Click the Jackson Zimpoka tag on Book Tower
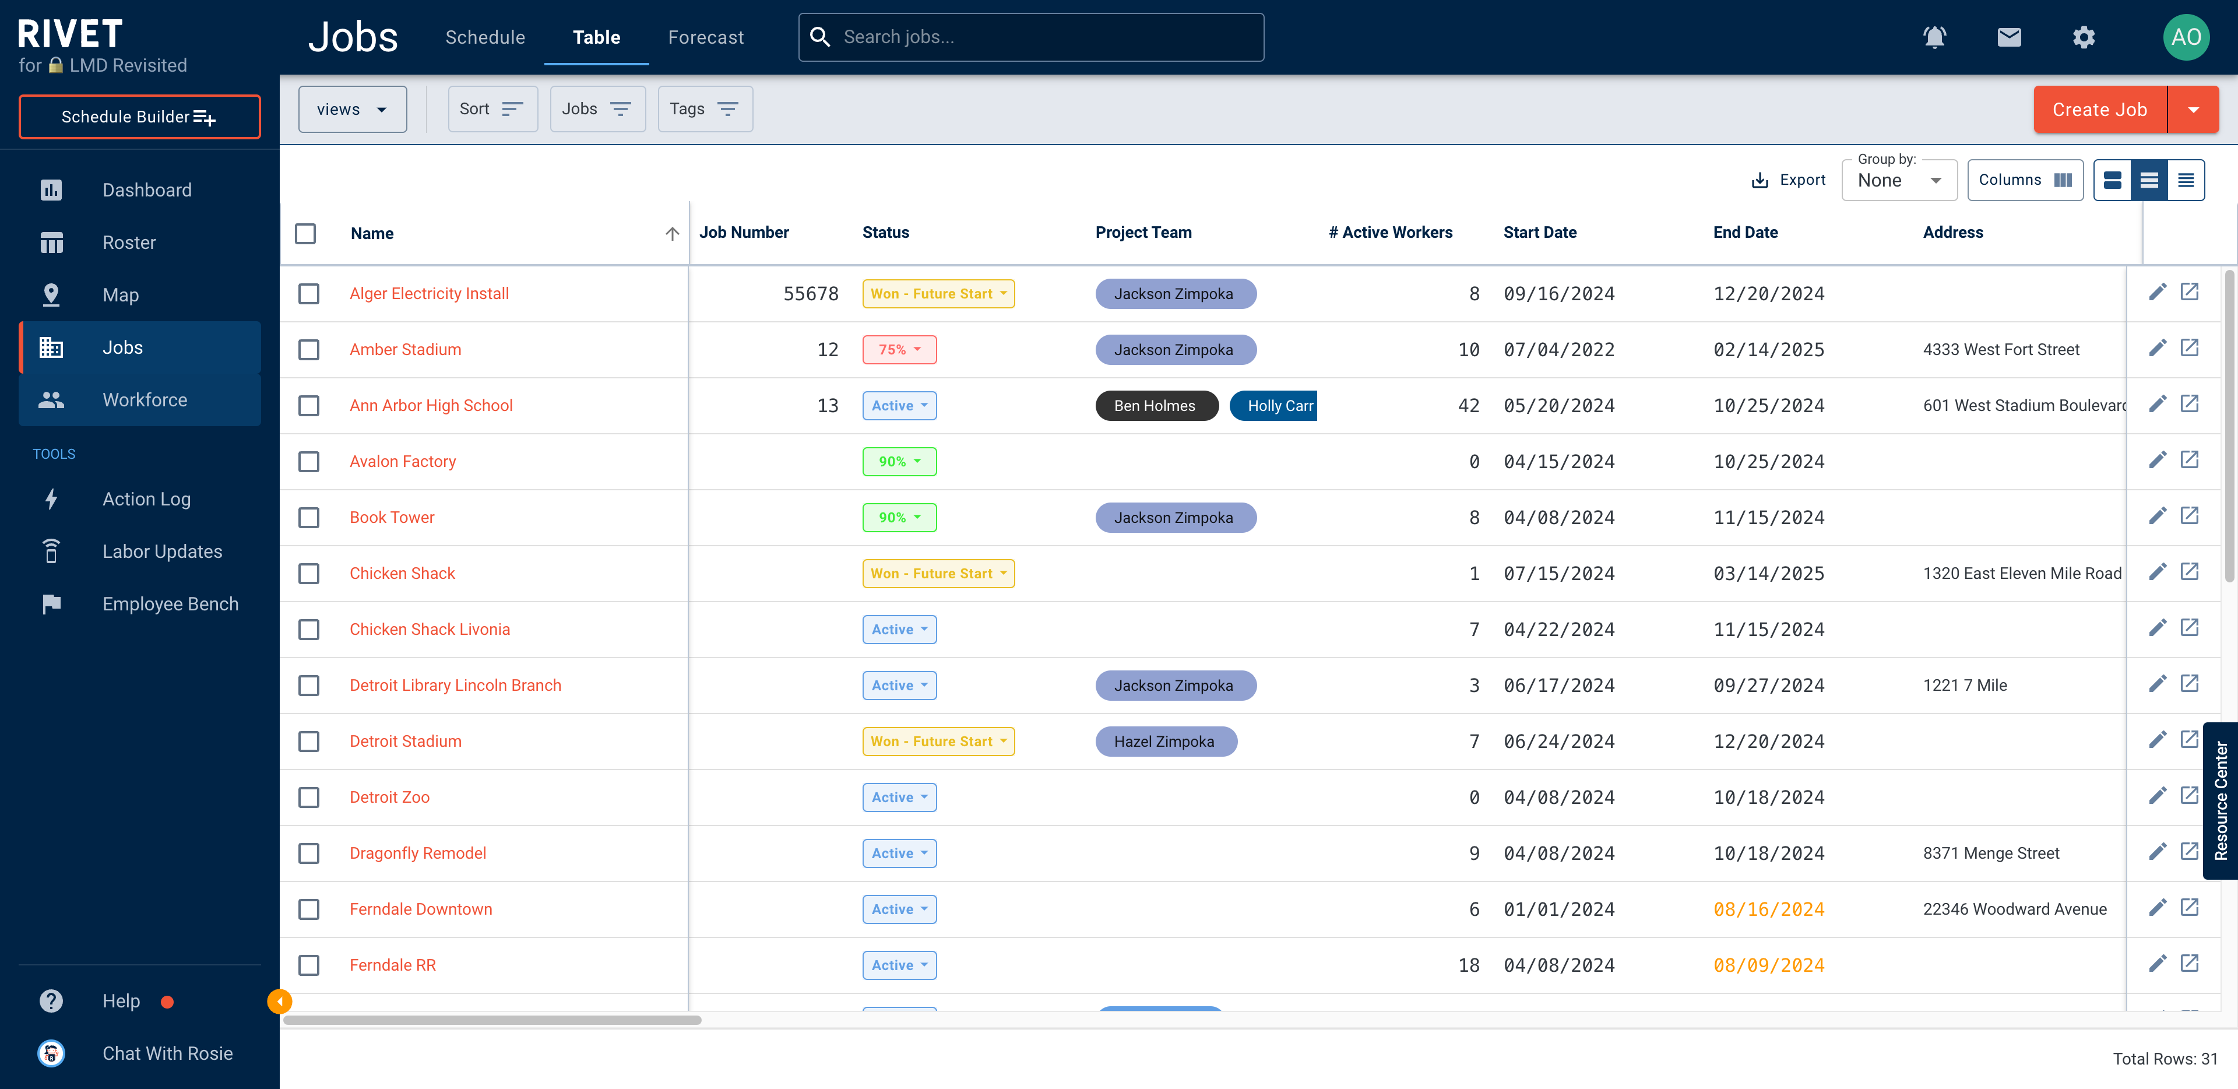This screenshot has height=1089, width=2238. (x=1176, y=518)
